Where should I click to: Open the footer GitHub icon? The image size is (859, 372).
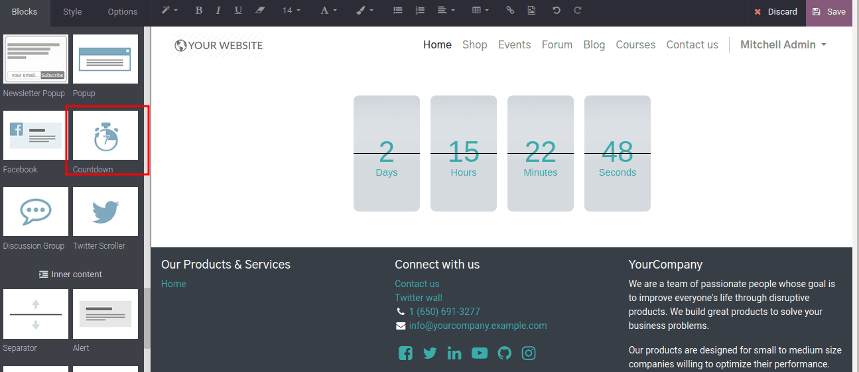tap(505, 353)
